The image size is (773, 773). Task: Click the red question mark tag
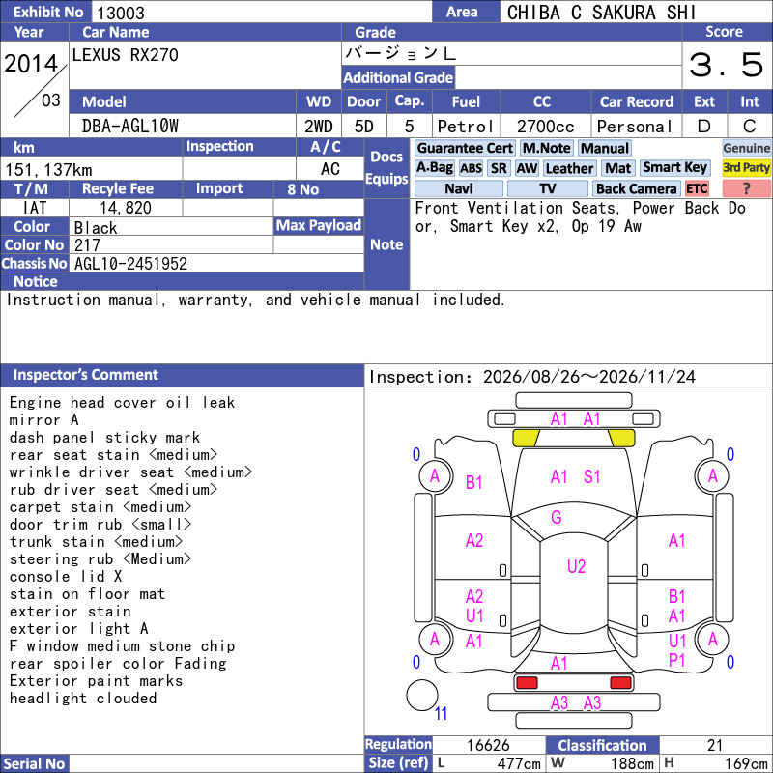[x=746, y=188]
